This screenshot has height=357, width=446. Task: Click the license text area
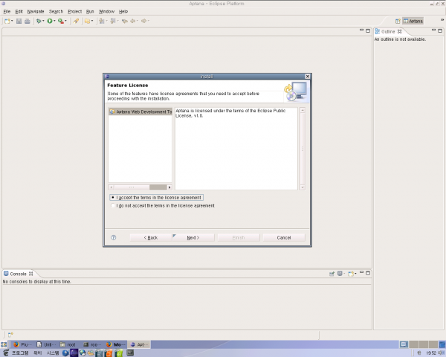pyautogui.click(x=236, y=149)
